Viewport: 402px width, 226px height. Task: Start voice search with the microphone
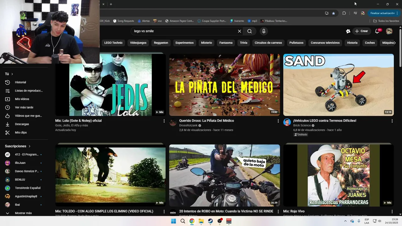(264, 31)
